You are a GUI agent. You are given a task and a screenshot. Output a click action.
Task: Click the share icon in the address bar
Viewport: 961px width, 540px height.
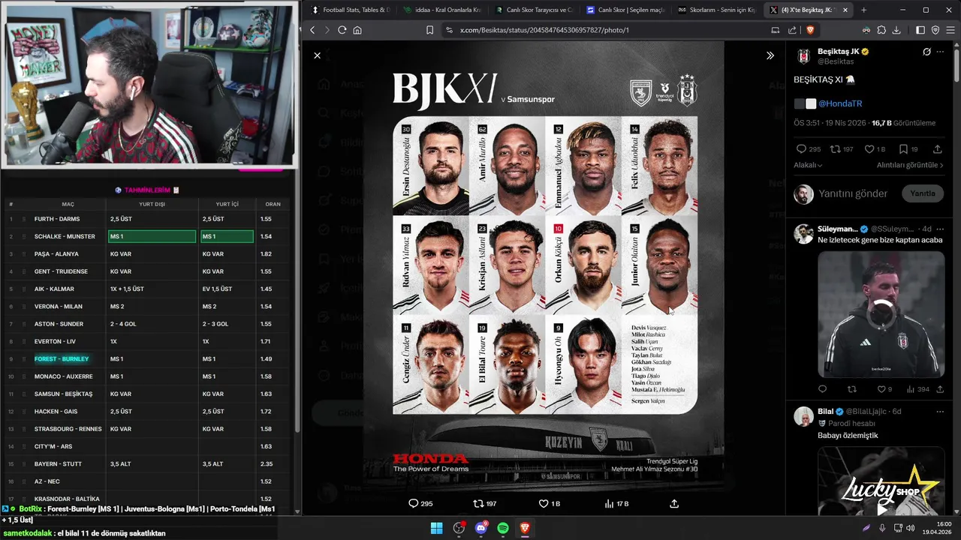tap(792, 30)
